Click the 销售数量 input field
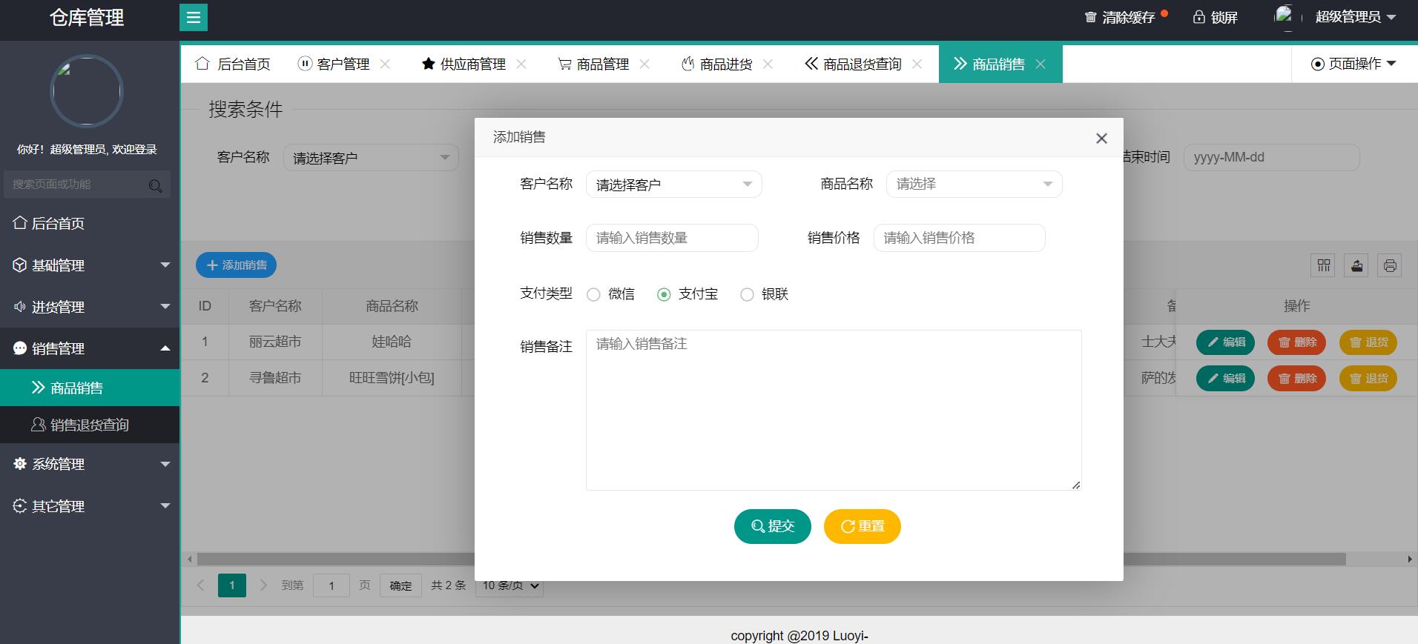 672,238
